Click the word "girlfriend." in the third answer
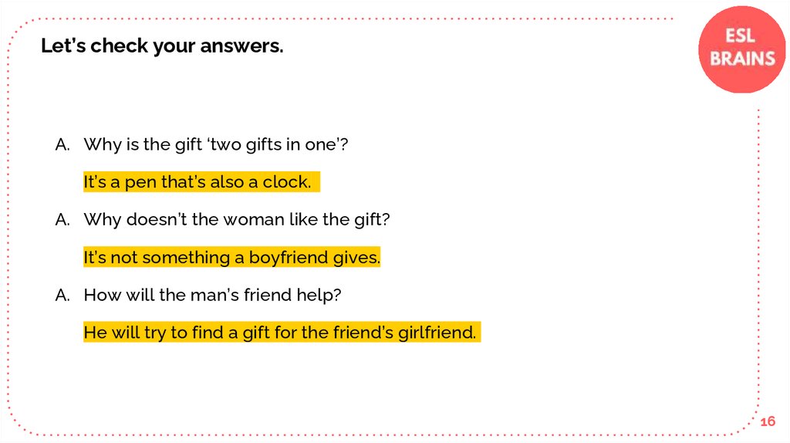Screen dimensions: 790x443 tap(437, 333)
